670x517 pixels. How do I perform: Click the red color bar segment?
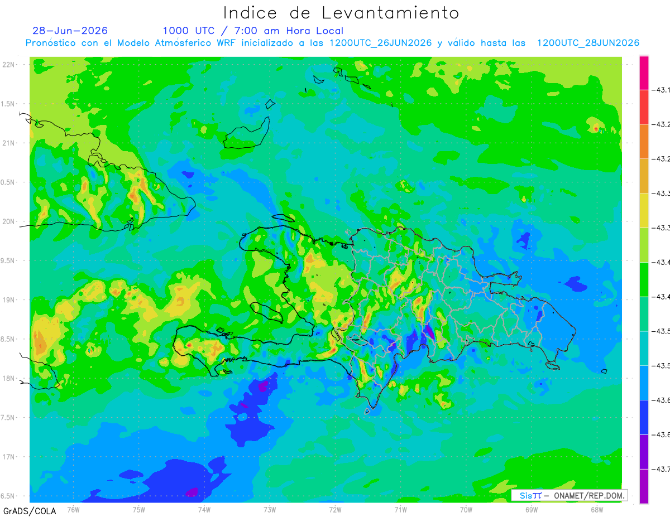644,107
